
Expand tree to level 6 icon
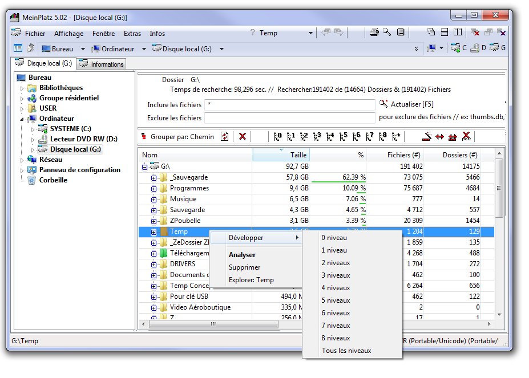(356, 137)
